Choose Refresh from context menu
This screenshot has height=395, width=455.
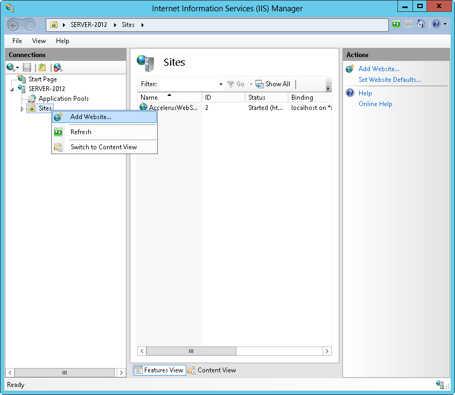(104, 132)
